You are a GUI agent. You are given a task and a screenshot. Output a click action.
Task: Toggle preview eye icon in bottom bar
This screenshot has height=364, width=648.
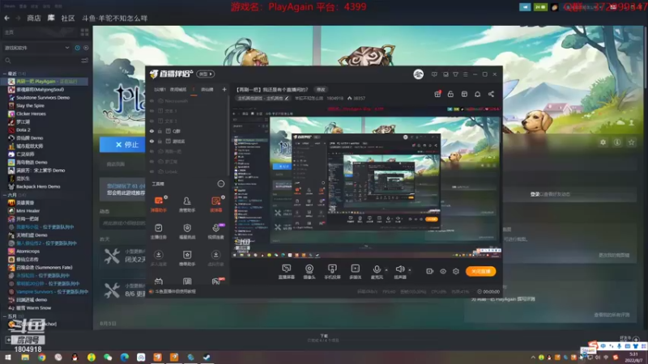coord(442,271)
